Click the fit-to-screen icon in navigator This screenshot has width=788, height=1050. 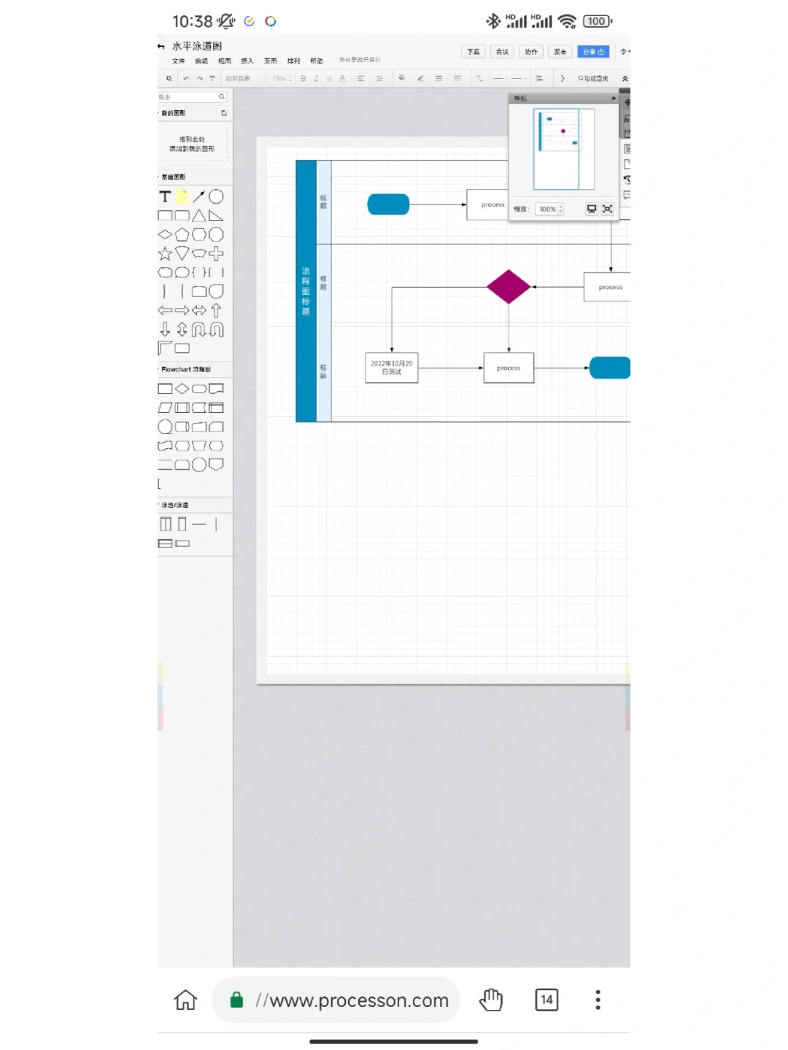pyautogui.click(x=607, y=209)
